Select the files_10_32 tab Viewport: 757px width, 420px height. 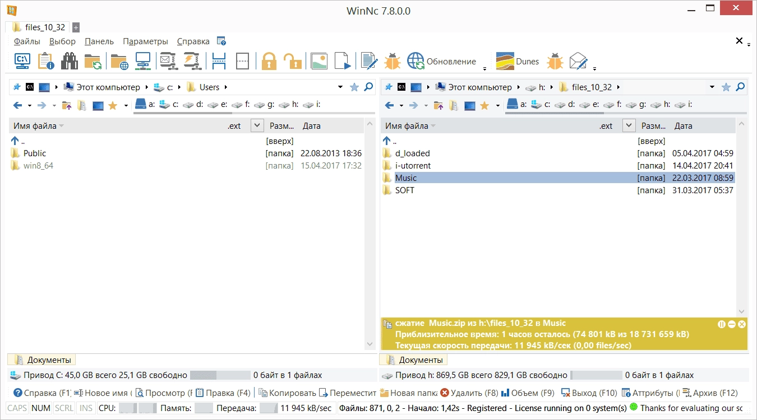click(39, 27)
